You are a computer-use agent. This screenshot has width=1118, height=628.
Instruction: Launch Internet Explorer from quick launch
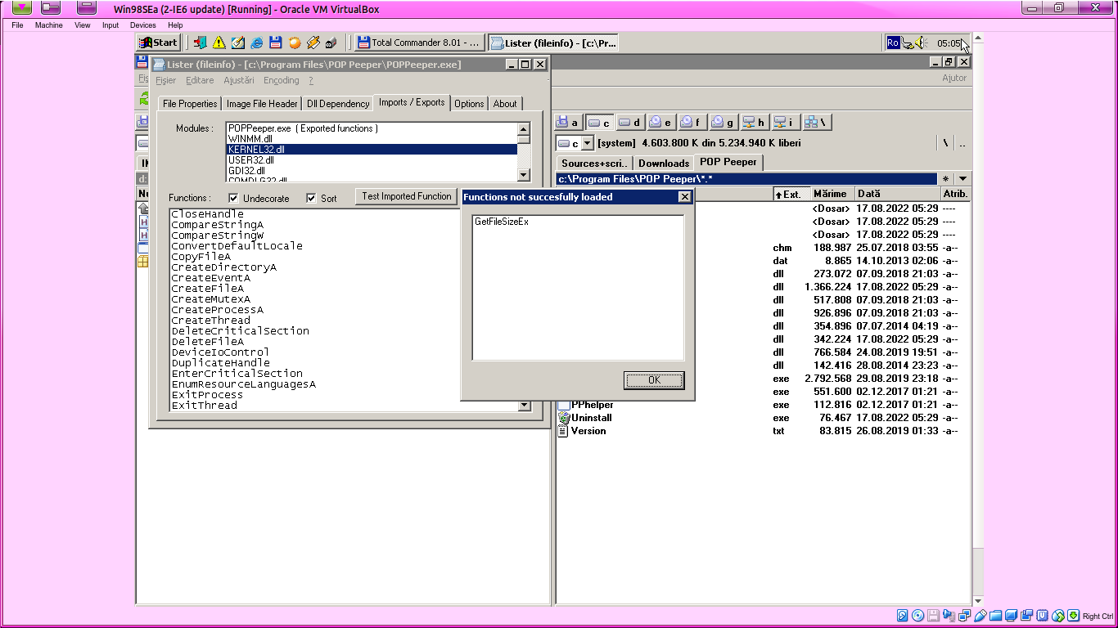[x=256, y=43]
